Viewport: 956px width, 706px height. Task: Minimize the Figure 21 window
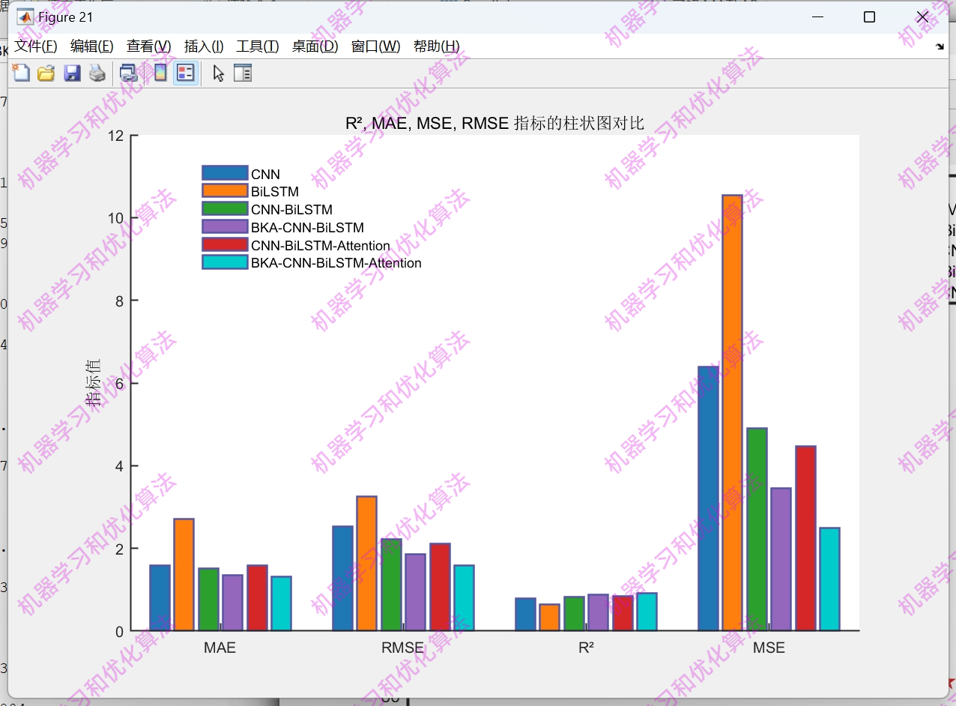[x=819, y=17]
